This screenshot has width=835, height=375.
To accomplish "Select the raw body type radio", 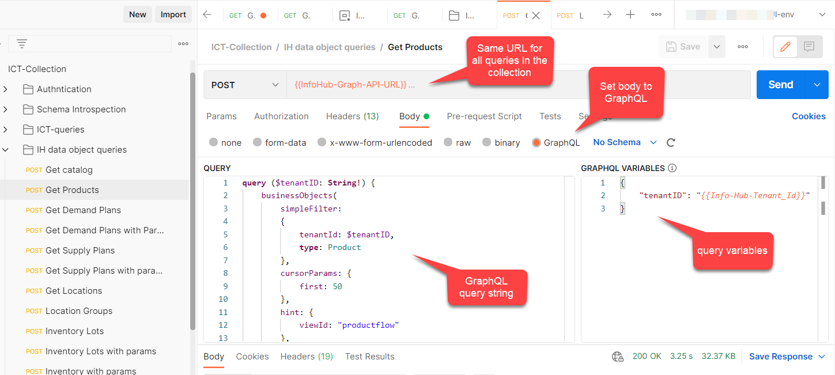I will [447, 142].
